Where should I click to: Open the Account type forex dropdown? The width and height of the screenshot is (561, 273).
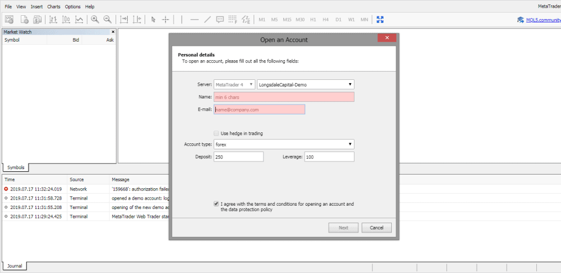point(284,144)
